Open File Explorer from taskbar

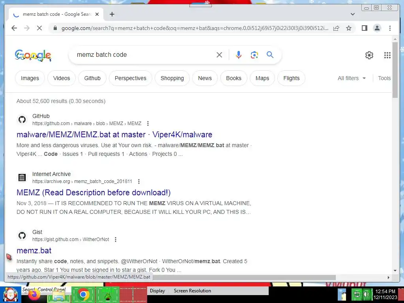pyautogui.click(x=59, y=296)
